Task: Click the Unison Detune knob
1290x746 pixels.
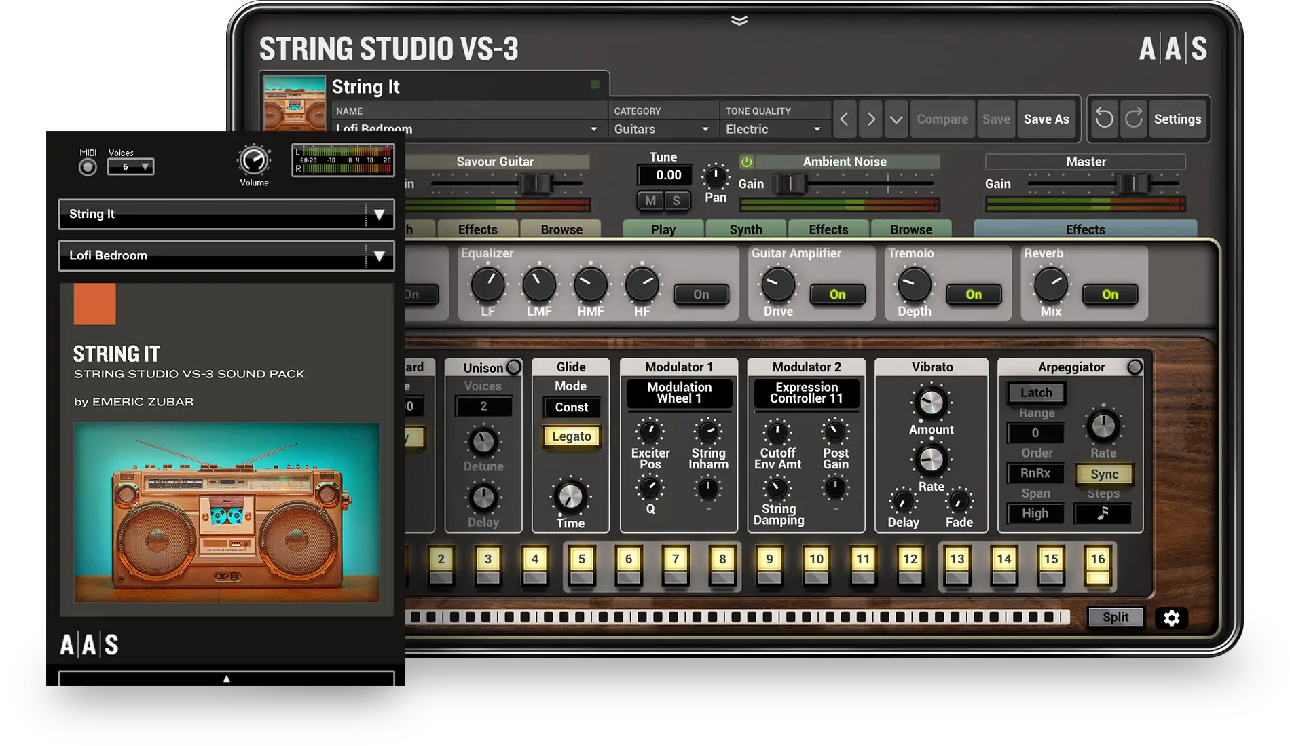Action: (x=483, y=442)
